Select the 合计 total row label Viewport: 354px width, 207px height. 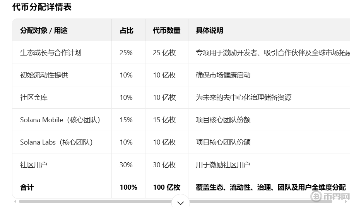click(27, 187)
